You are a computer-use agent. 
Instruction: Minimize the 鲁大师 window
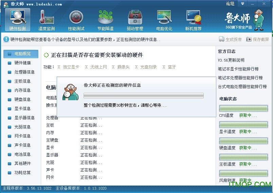pyautogui.click(x=253, y=4)
